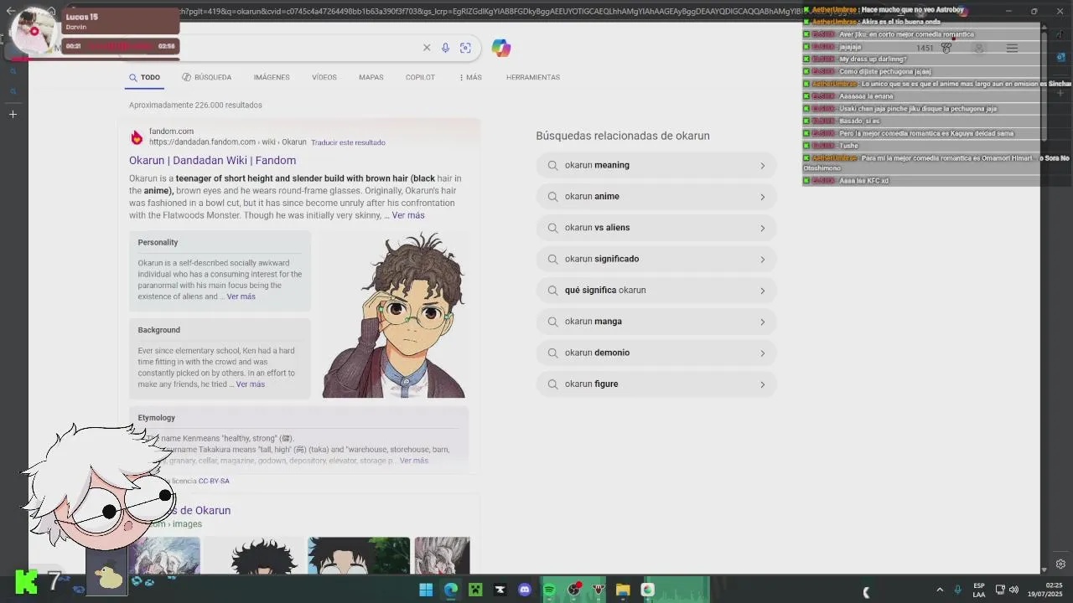1073x603 pixels.
Task: Click chevron for okarun demonio
Action: [x=762, y=353]
